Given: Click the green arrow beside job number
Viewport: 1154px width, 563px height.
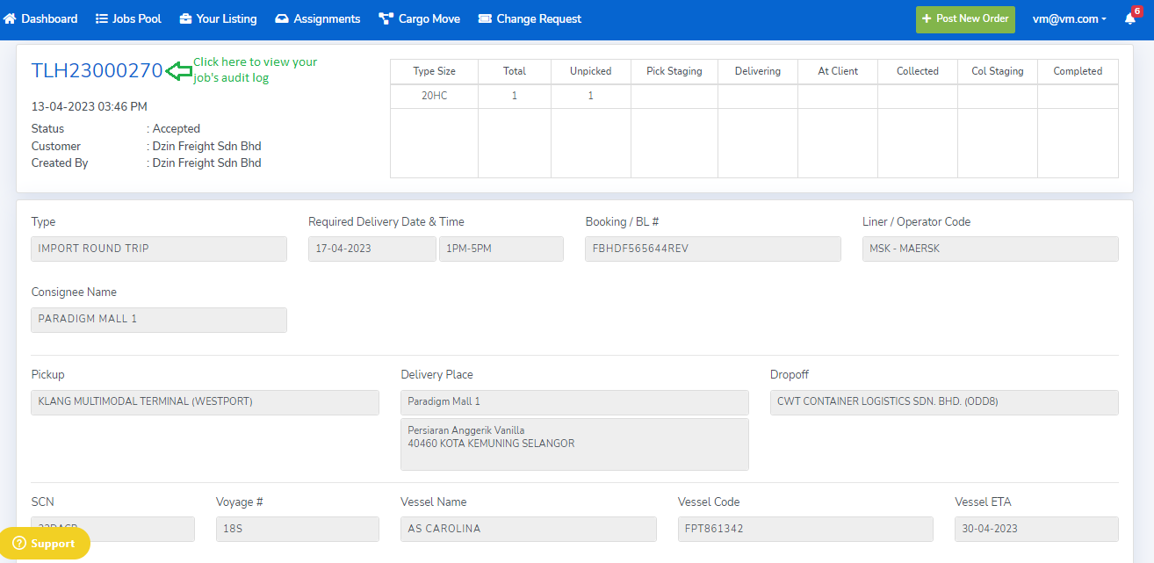Looking at the screenshot, I should tap(178, 71).
